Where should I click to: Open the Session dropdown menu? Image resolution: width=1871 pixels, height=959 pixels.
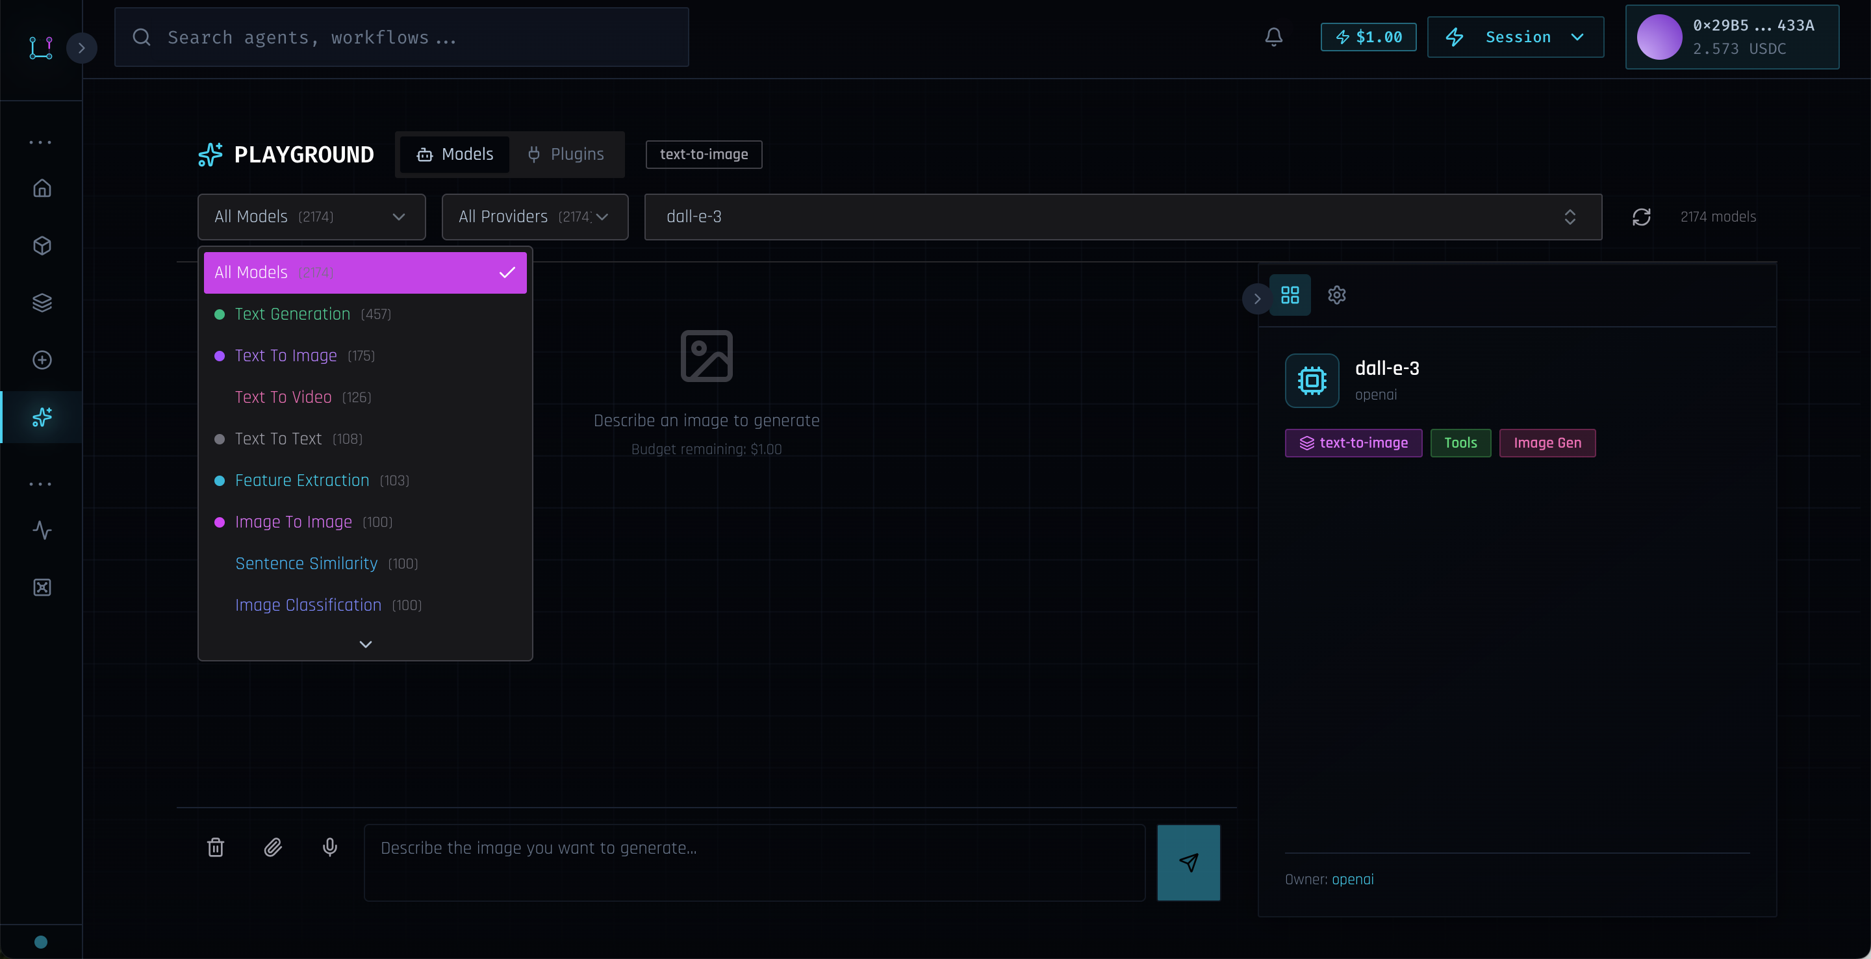1515,37
